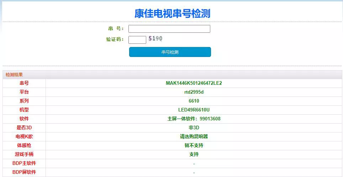Click the 系列 row label
343x177 pixels.
[24, 101]
